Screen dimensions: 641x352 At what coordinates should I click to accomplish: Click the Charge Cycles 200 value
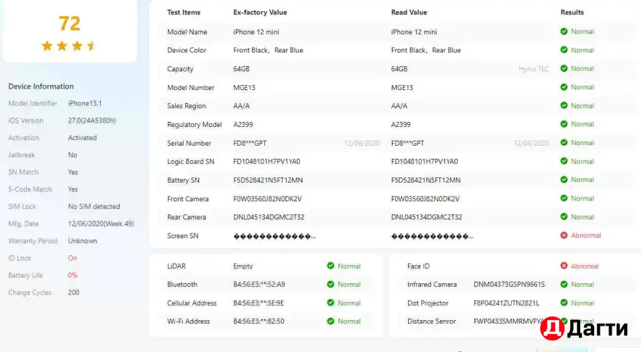(x=74, y=293)
